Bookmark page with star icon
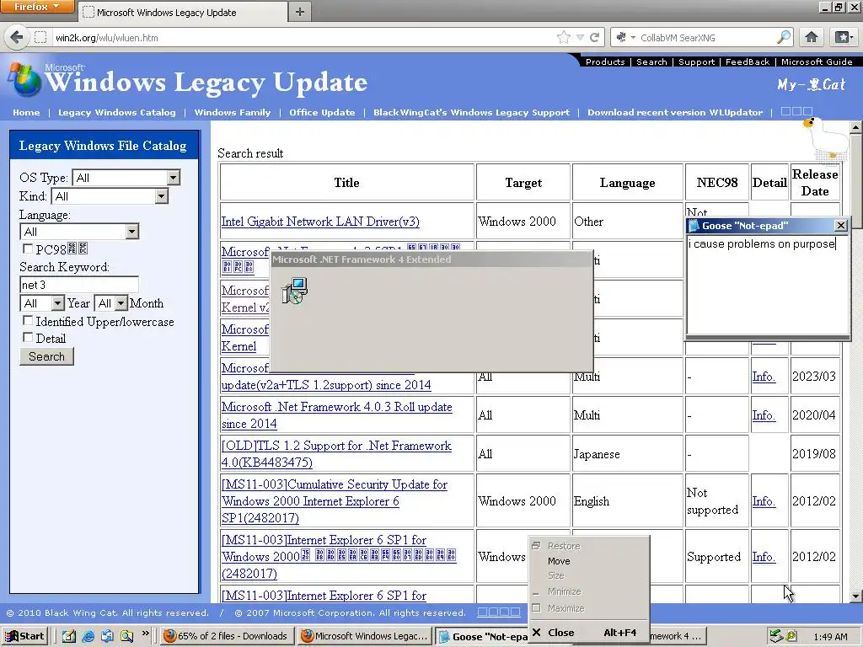 click(x=563, y=37)
